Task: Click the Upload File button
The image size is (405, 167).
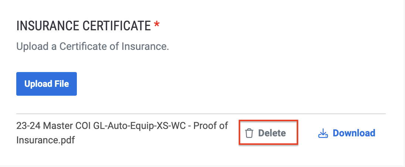Action: 47,84
